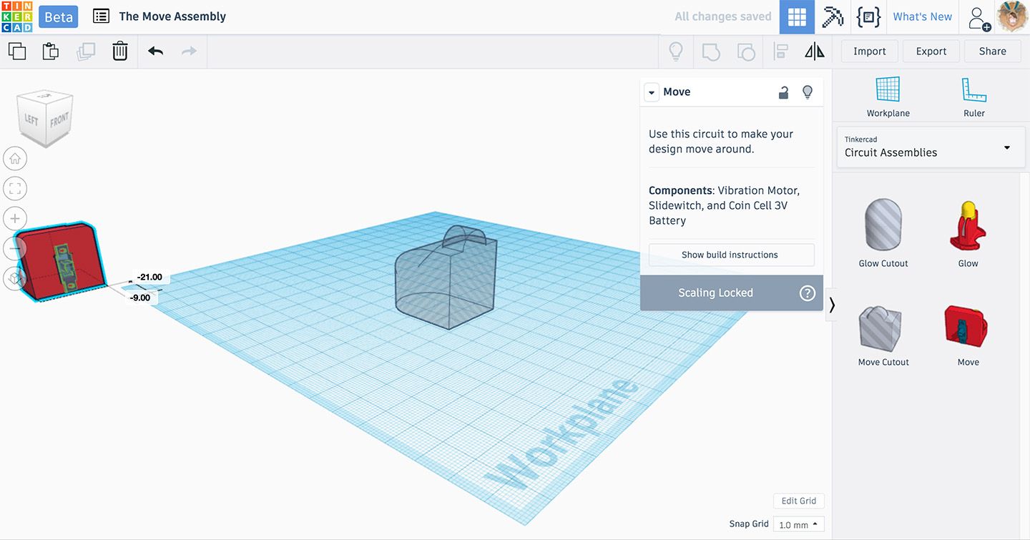This screenshot has height=540, width=1030.
Task: Zoom in on the workplane
Action: (x=15, y=218)
